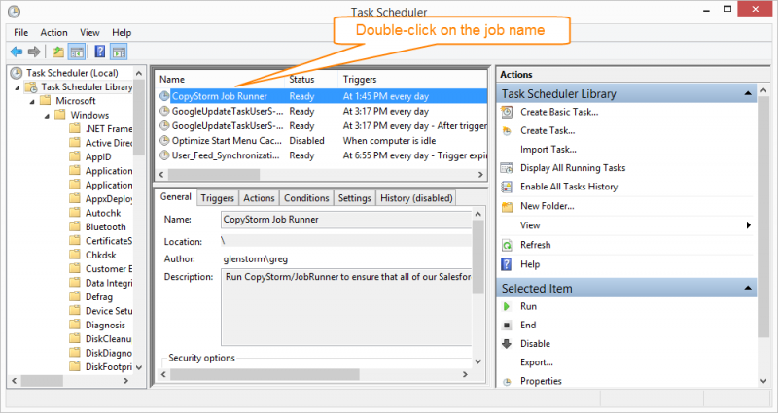Click the Forward arrow toolbar icon
This screenshot has width=778, height=413.
[34, 52]
